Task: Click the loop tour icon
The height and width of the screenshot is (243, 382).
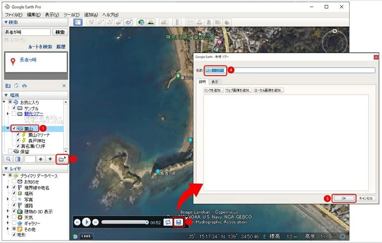Action: [x=167, y=222]
